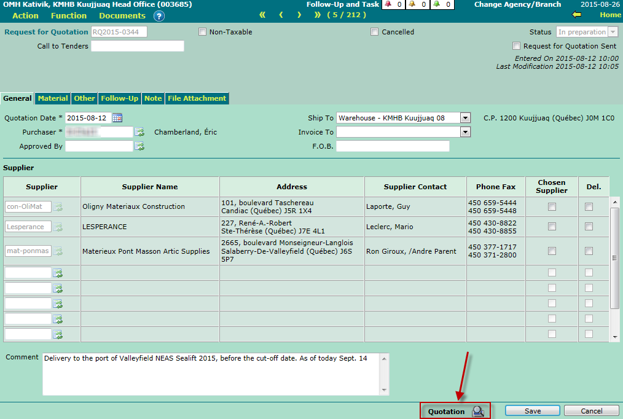Go to the next record arrow
The image size is (623, 419).
click(x=299, y=15)
